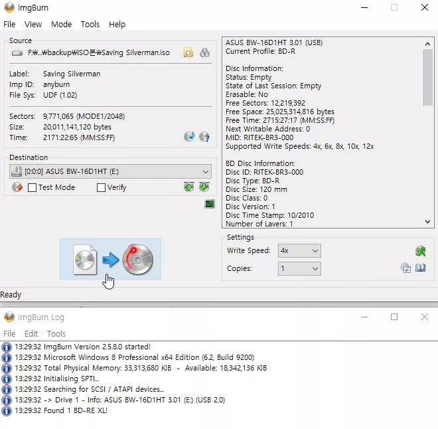Click the 'Free Space: 25,025,314,816 bytes' line
438x429 pixels.
point(280,112)
